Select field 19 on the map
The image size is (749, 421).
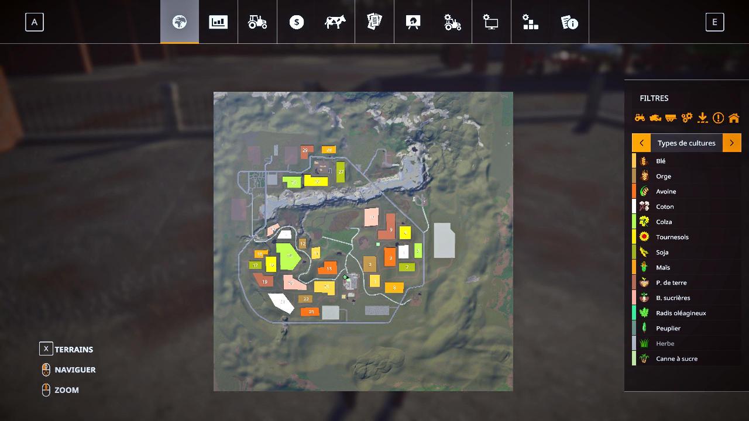[x=264, y=280]
